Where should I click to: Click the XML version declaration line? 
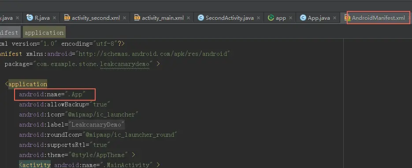(62, 44)
